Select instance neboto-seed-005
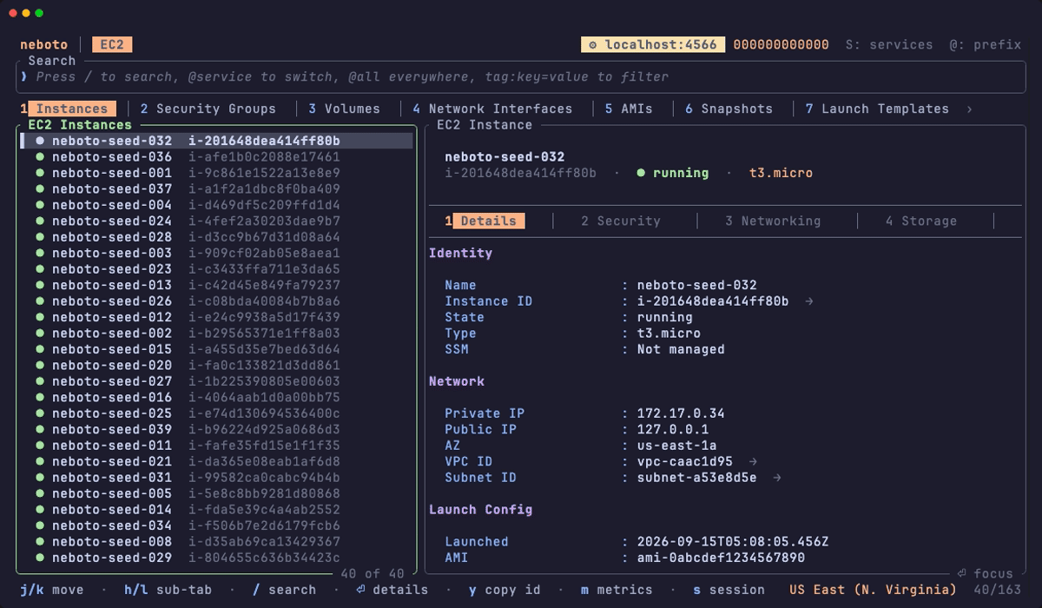 [216, 493]
